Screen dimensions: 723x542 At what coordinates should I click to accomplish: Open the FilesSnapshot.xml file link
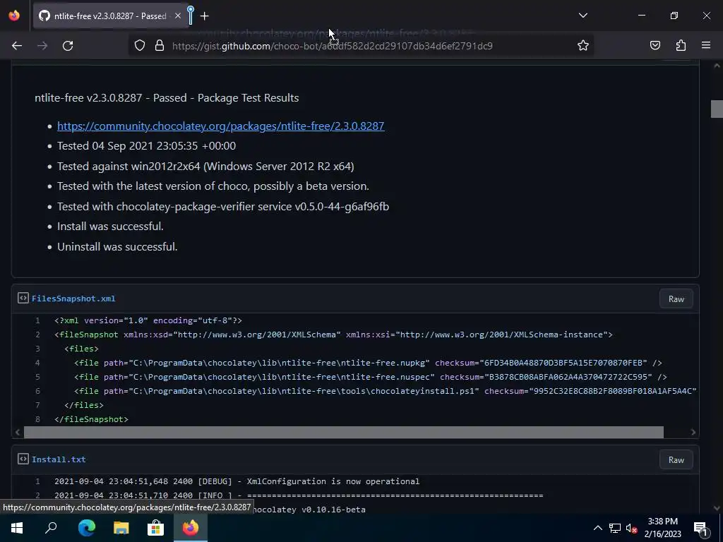(73, 299)
